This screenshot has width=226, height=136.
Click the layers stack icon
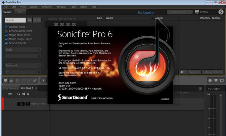point(10,94)
